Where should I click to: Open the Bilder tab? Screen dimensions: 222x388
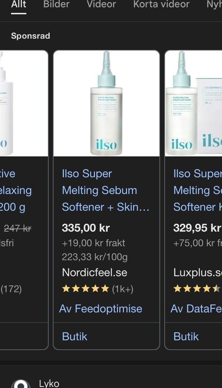coord(56,4)
